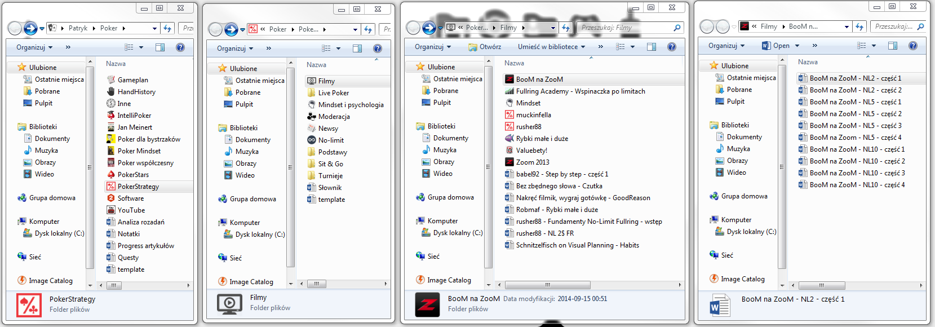Open Organizuj menu in third window

[x=433, y=47]
